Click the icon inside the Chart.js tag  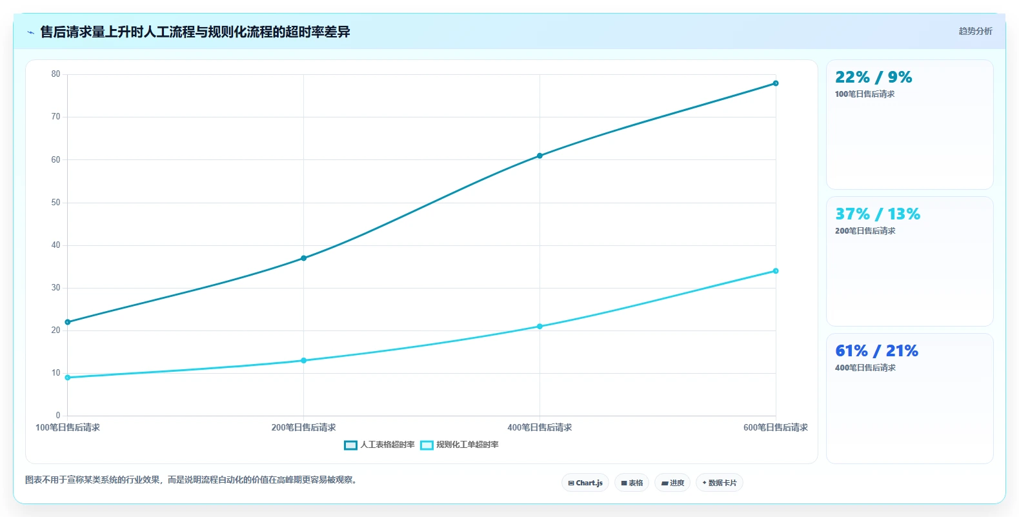pyautogui.click(x=571, y=483)
